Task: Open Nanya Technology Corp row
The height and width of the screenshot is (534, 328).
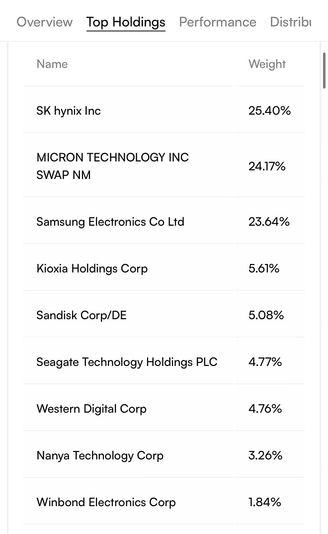Action: pos(100,455)
